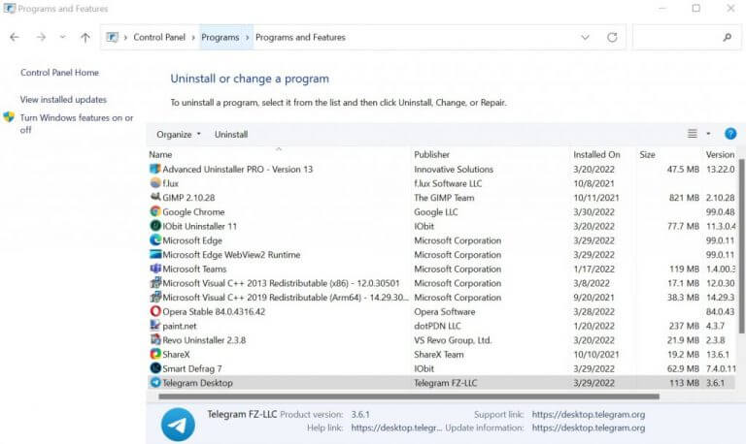Open the view options dropdown arrow
The width and height of the screenshot is (746, 444).
click(x=708, y=134)
